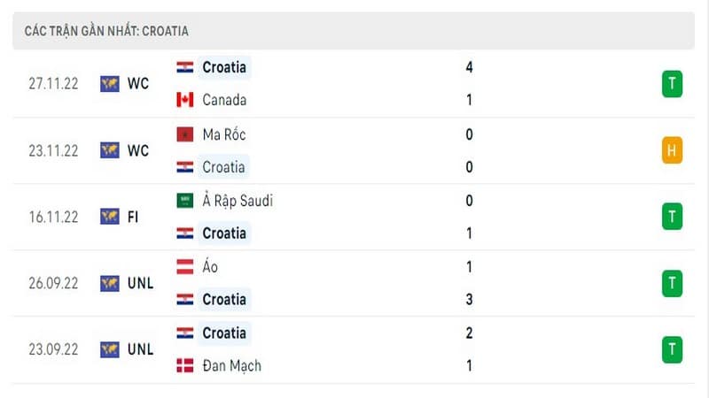Open the Croatia team in the Canada match
The height and width of the screenshot is (398, 709).
(224, 67)
